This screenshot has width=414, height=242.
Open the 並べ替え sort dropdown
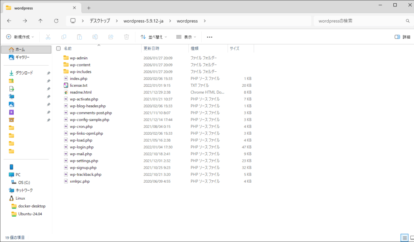pyautogui.click(x=154, y=37)
